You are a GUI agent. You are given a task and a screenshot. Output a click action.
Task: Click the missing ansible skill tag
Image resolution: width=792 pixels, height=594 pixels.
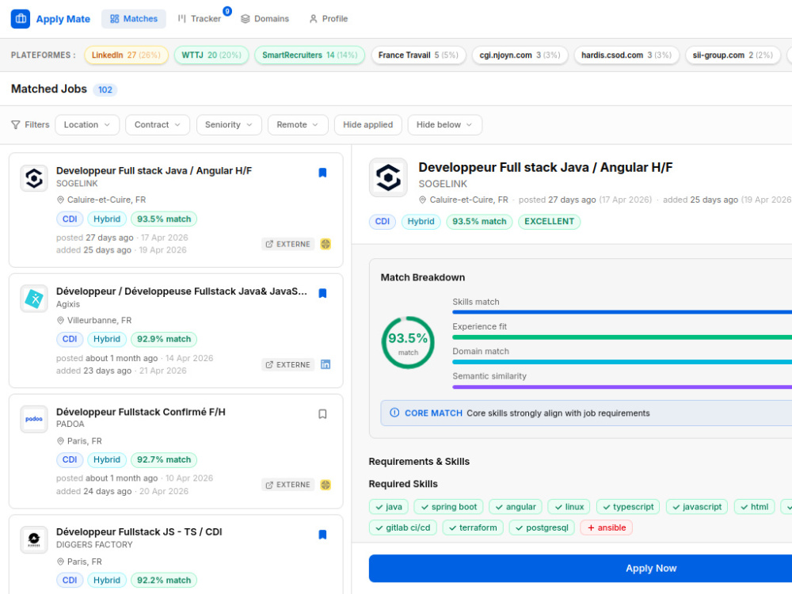[606, 527]
